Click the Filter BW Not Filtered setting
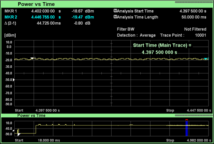Image resolution: width=214 pixels, height=144 pixels. 195,29
